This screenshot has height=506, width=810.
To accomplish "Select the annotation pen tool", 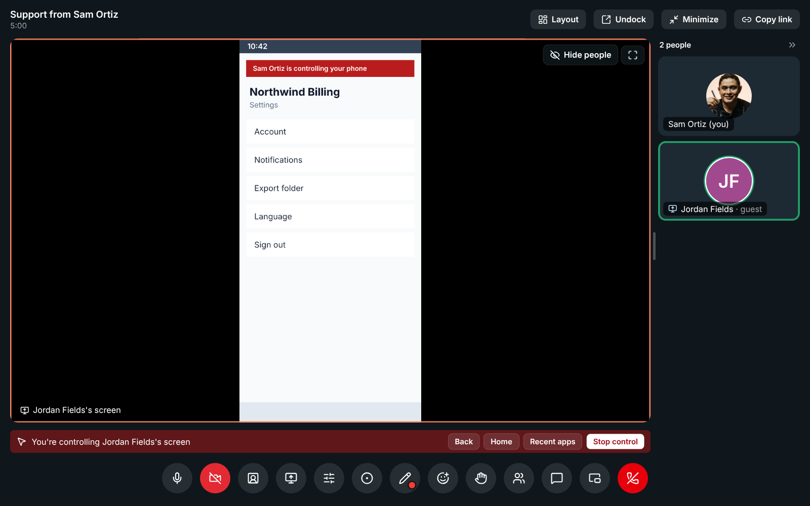I will point(405,478).
